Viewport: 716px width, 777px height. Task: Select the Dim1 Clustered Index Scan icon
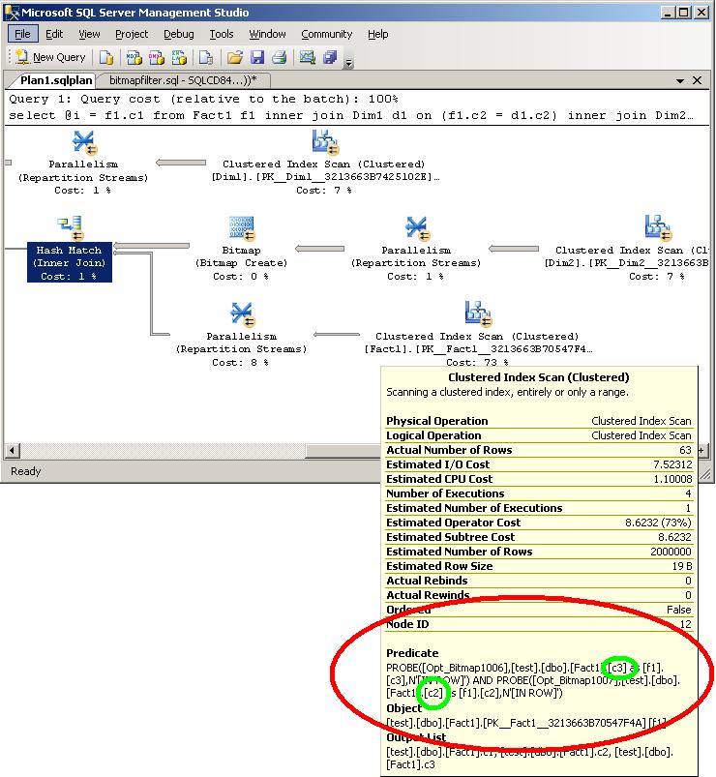pos(325,142)
